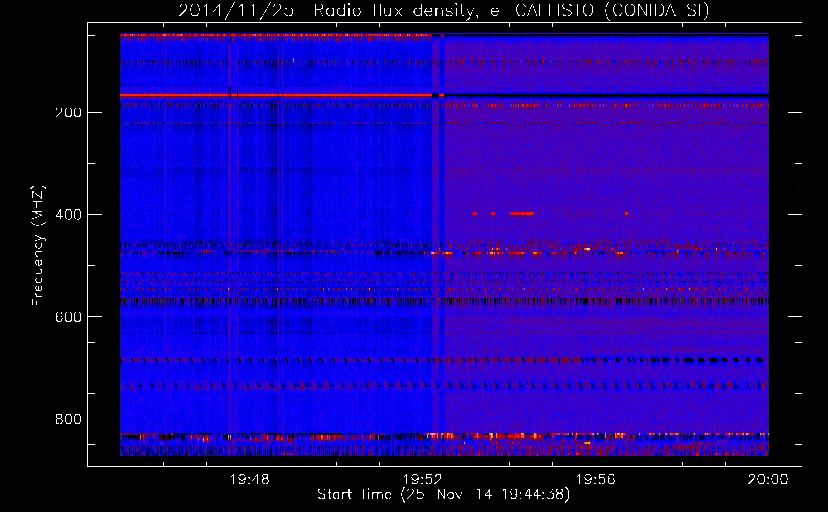Click the 400 frequency tick label
This screenshot has width=828, height=512.
69,215
